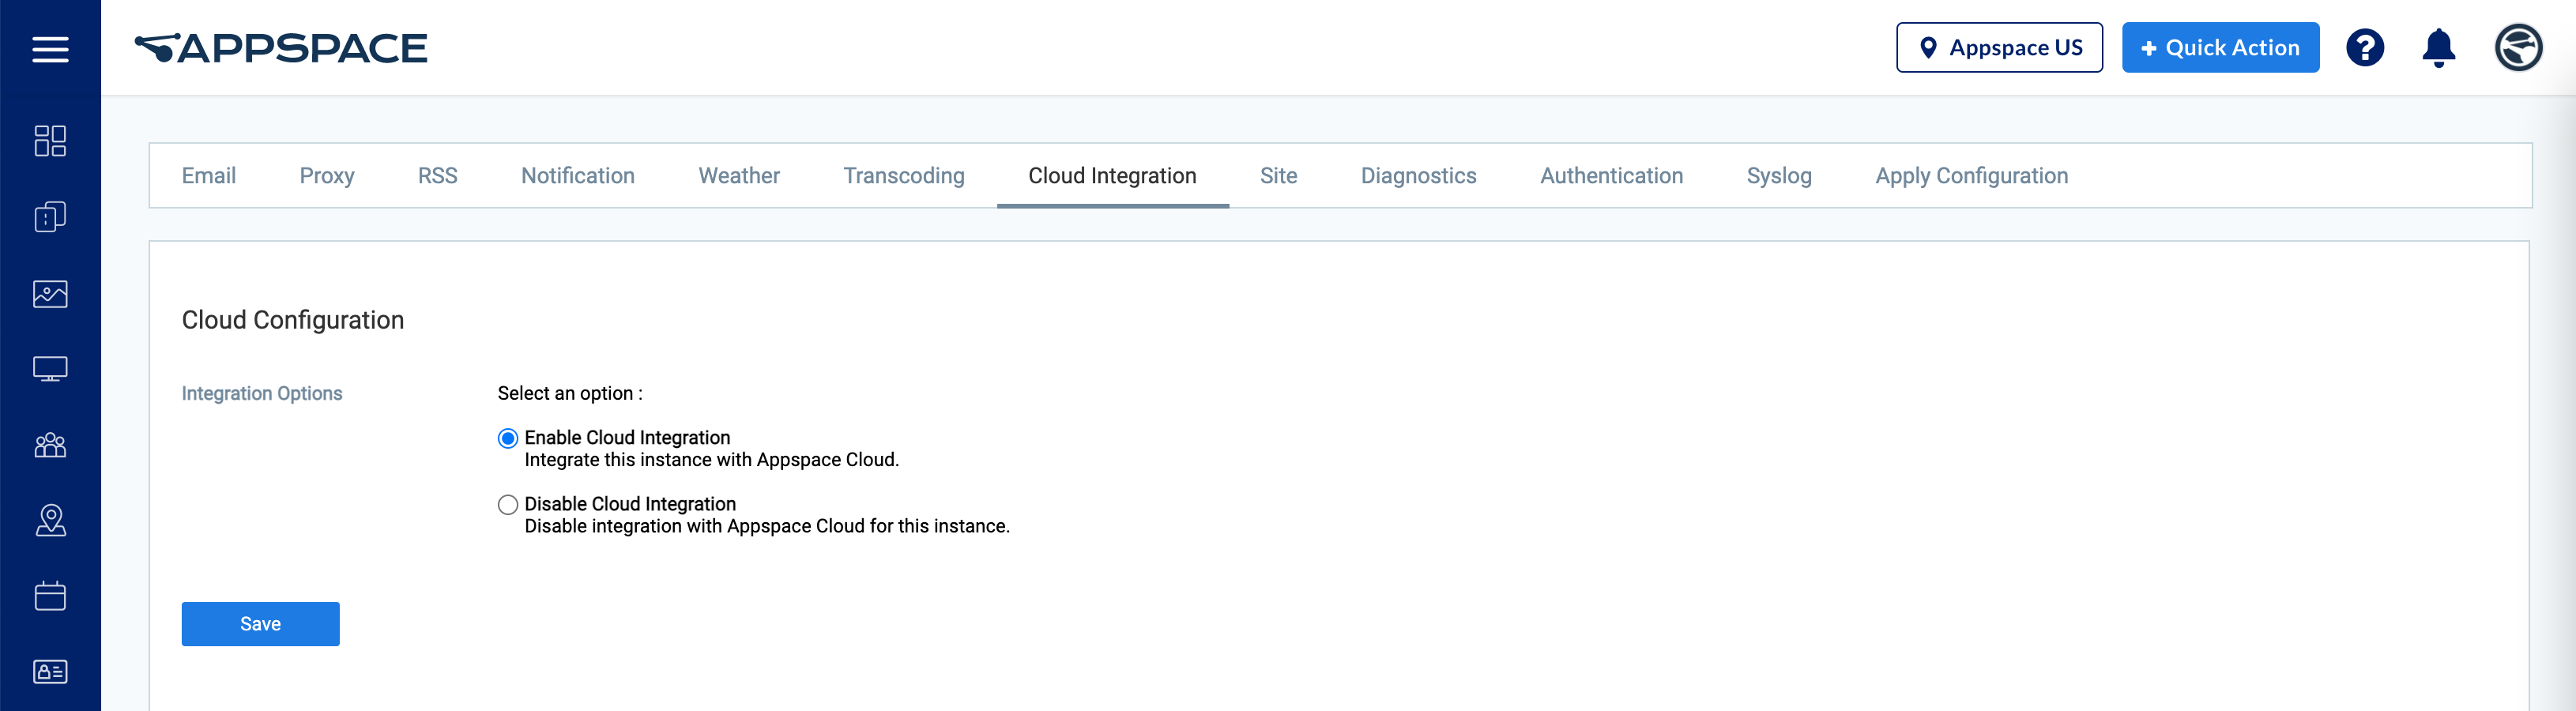Screen dimensions: 2576x711
Task: Switch to the Authentication tab
Action: click(1611, 176)
